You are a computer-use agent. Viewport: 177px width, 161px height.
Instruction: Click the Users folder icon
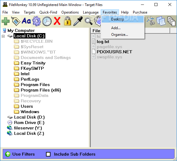pyautogui.click(x=17, y=106)
